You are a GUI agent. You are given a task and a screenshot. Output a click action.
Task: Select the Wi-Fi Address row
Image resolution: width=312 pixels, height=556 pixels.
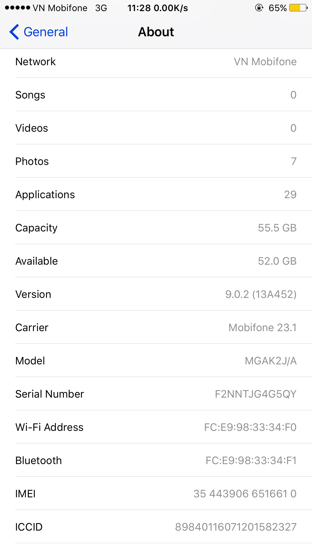coord(156,427)
